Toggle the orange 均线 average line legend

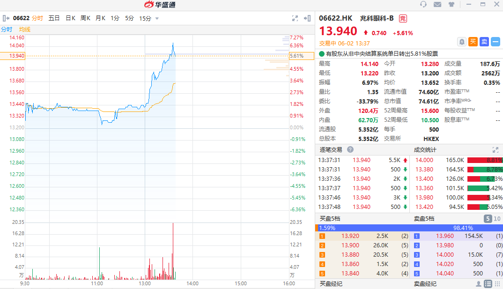click(x=25, y=30)
